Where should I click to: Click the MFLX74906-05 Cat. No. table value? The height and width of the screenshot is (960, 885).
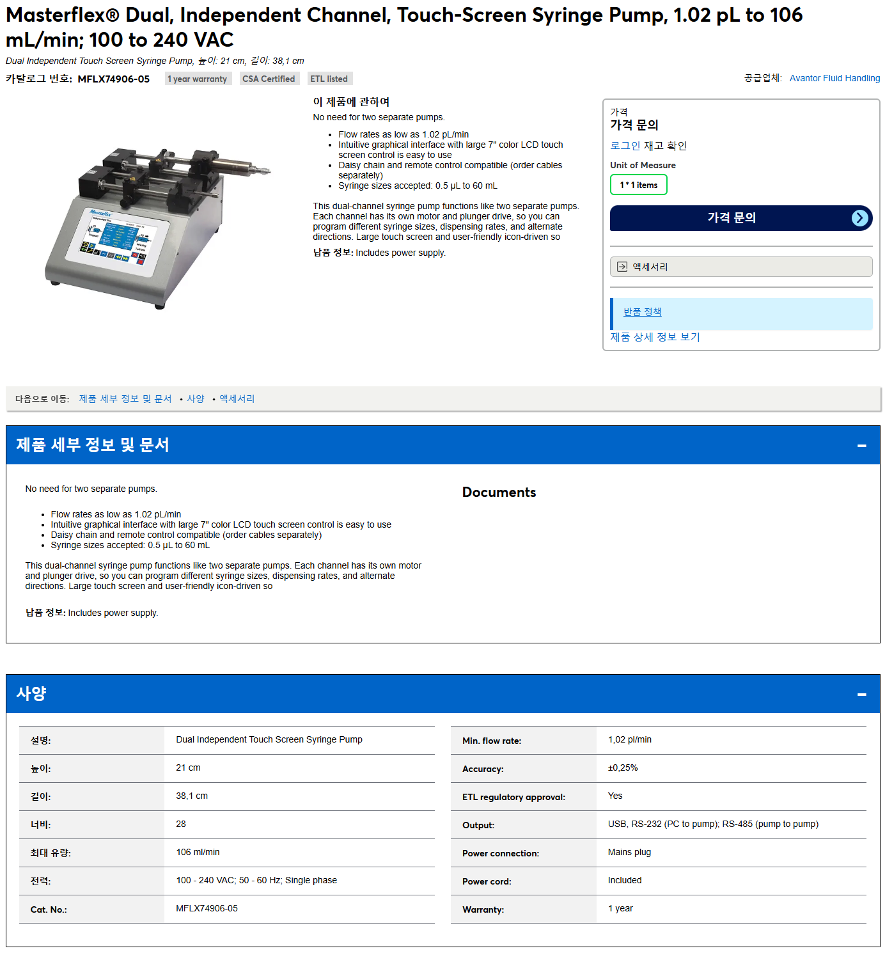point(207,908)
